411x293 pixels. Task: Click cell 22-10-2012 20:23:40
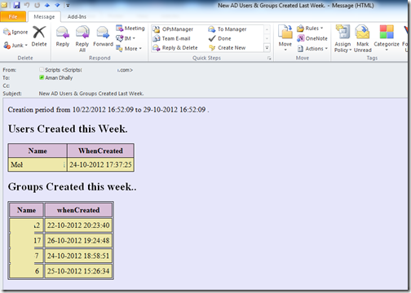coord(78,225)
